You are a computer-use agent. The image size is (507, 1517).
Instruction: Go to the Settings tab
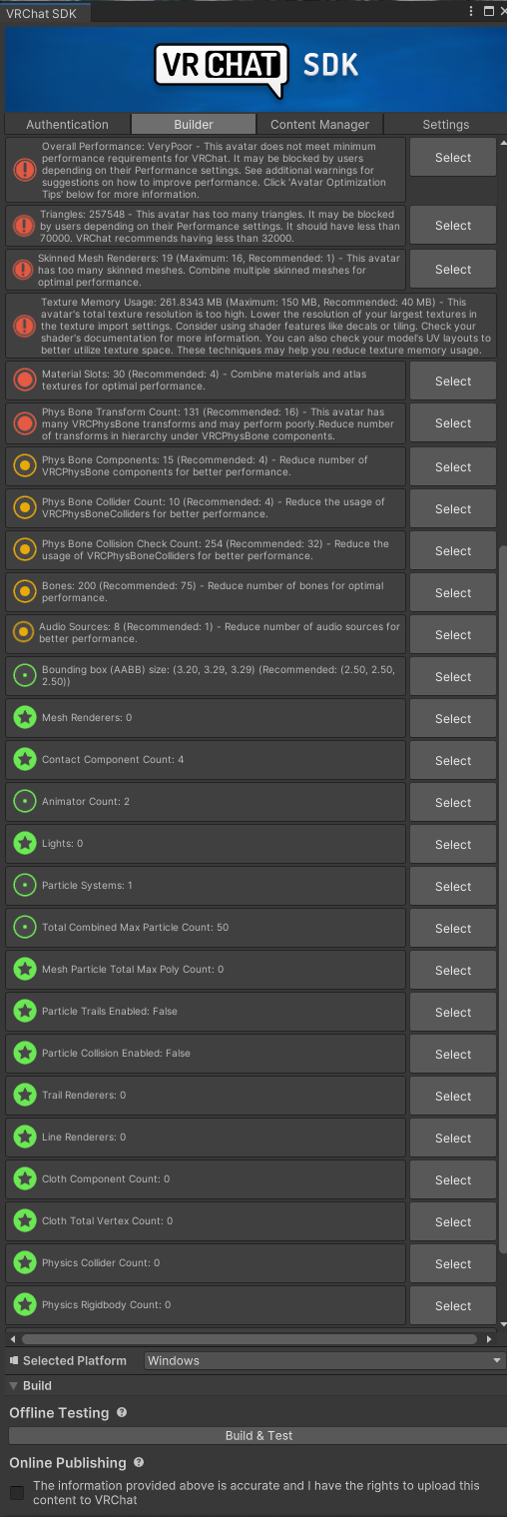click(x=445, y=125)
